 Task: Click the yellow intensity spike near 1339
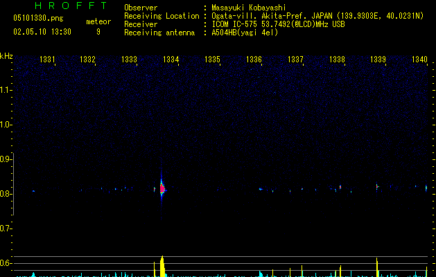tap(377, 267)
